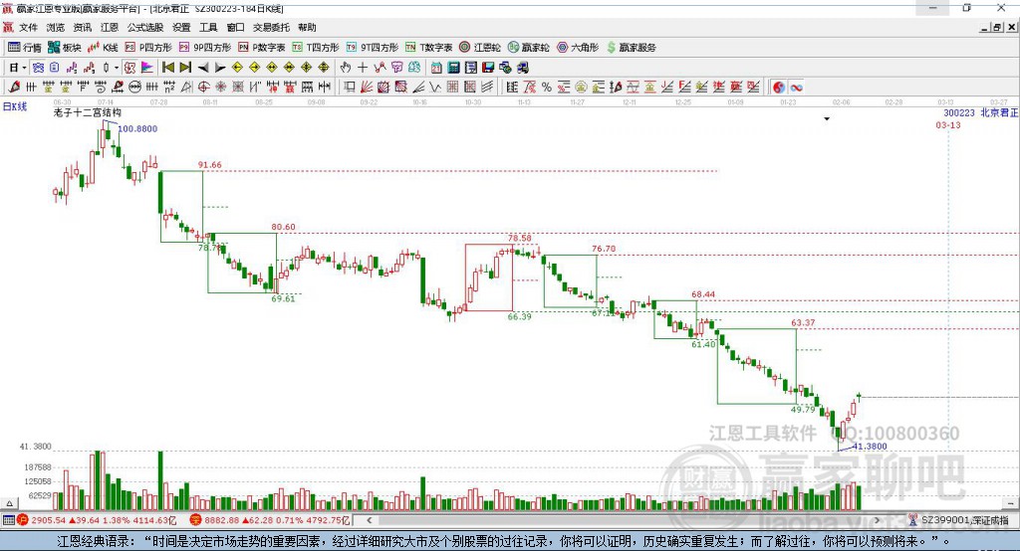Select the hand pan tool
This screenshot has height=551, width=1020.
pos(346,67)
